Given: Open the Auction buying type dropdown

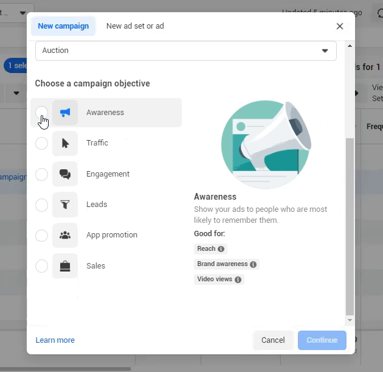Looking at the screenshot, I should click(185, 51).
